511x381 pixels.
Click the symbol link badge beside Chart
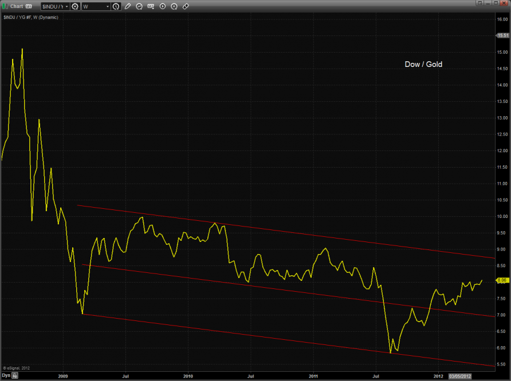coord(28,6)
